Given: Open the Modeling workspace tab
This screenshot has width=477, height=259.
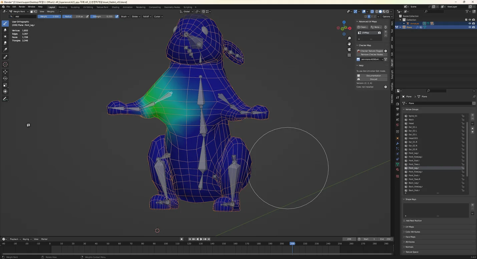Looking at the screenshot, I should tap(63, 7).
